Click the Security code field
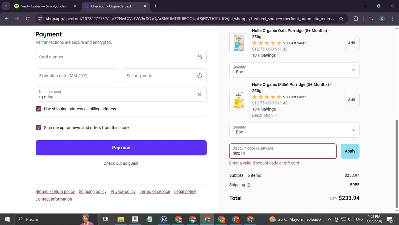Viewport: 399px width, 225px height. click(165, 76)
